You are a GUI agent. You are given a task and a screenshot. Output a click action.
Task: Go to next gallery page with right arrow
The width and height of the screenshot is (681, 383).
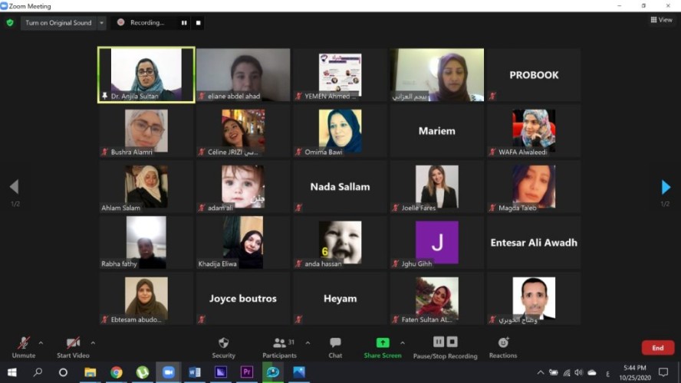(665, 187)
